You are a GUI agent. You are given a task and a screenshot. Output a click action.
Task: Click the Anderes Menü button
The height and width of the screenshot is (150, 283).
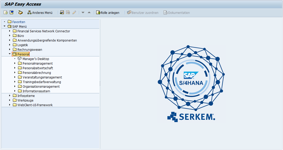pyautogui.click(x=40, y=13)
